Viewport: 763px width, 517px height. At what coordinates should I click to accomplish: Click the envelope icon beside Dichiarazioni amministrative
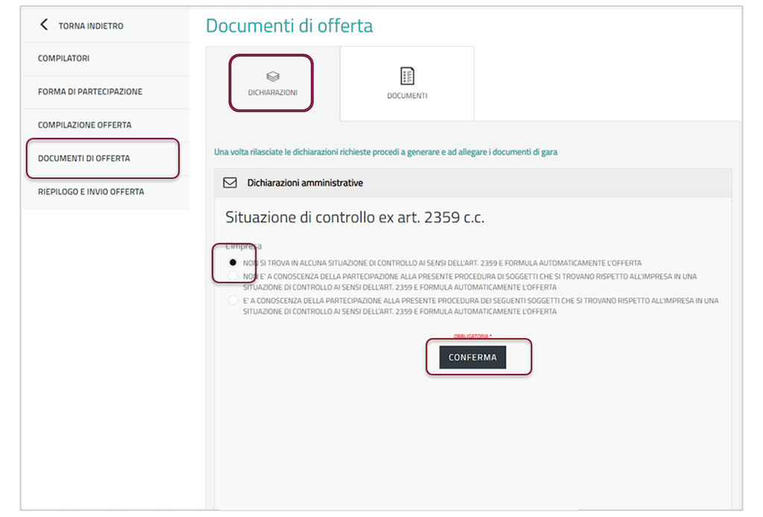[230, 183]
